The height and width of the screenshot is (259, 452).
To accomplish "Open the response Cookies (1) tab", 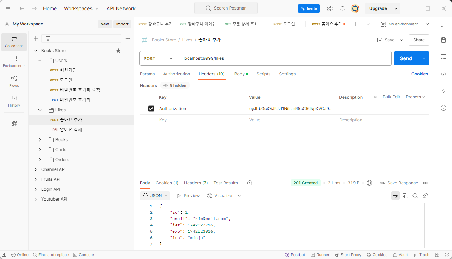I will [167, 183].
